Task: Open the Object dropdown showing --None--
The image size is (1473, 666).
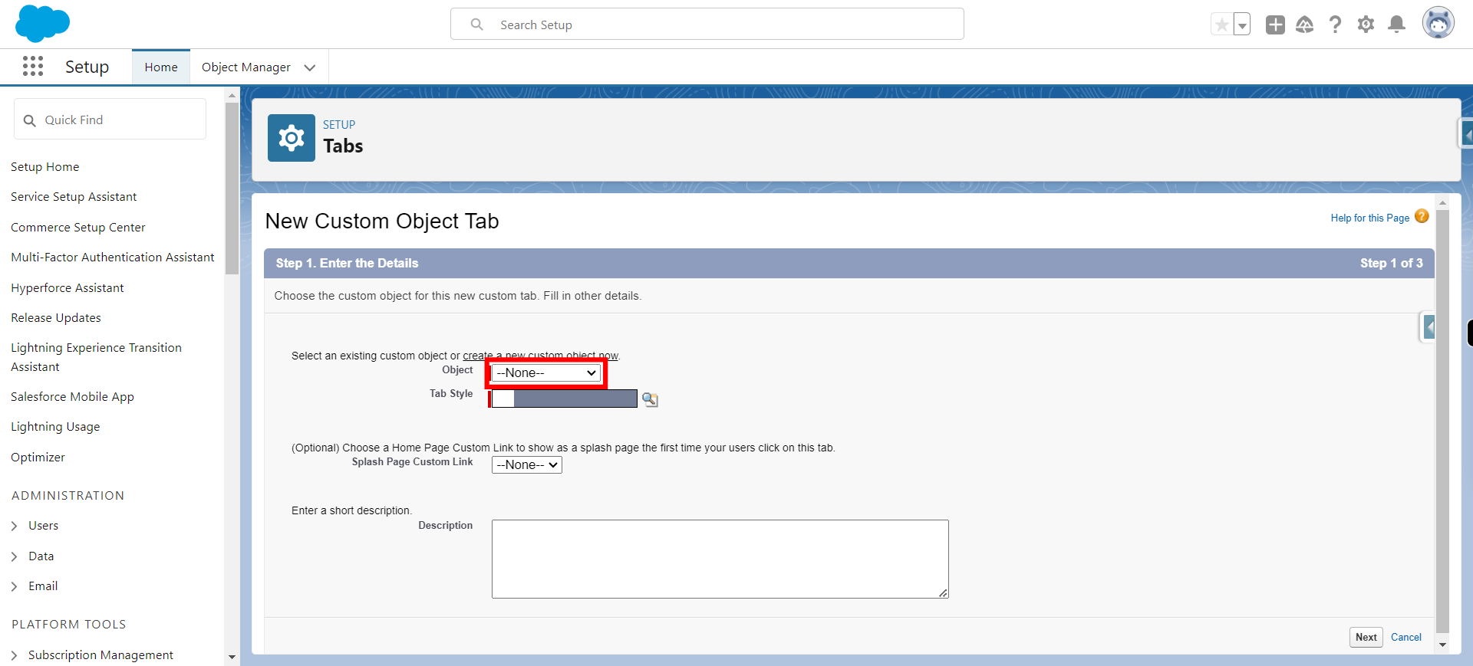Action: 546,373
